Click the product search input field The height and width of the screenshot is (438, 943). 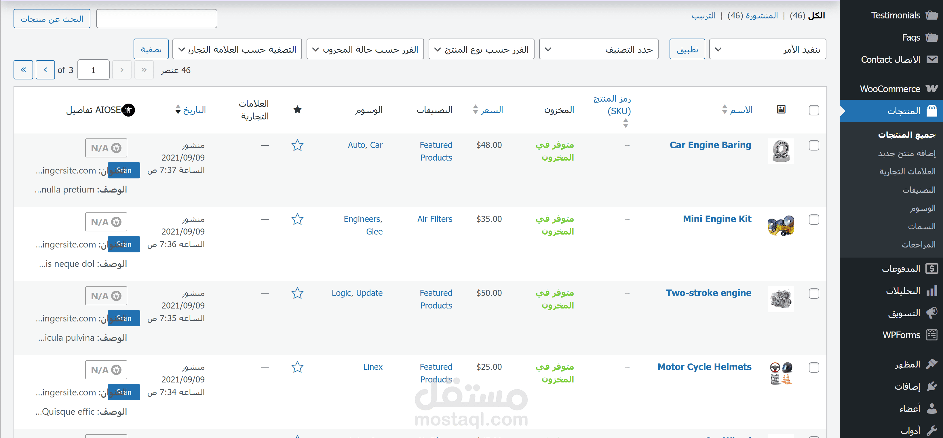click(x=156, y=19)
